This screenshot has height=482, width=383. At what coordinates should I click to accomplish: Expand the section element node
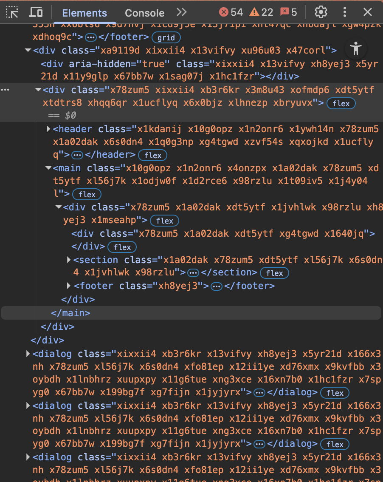(69, 260)
